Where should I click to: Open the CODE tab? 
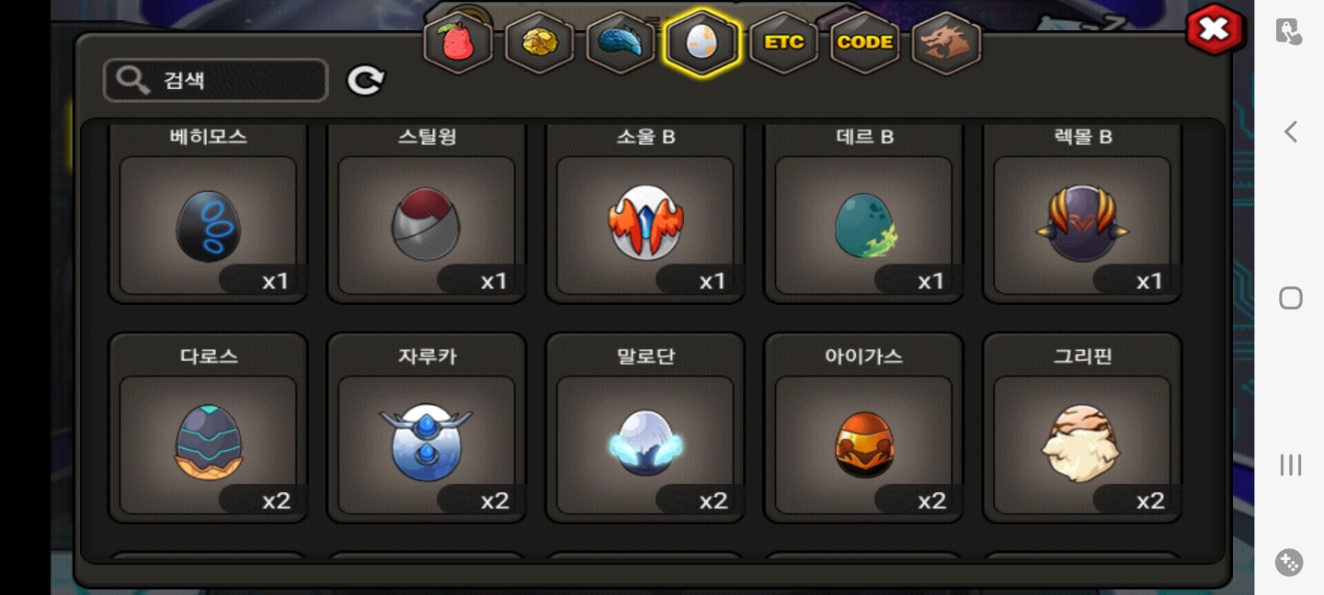click(864, 42)
